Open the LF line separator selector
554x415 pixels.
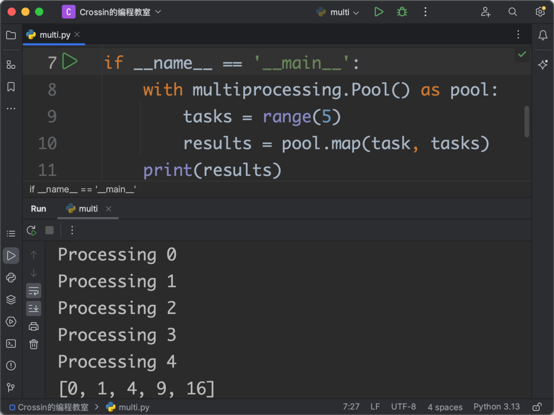point(375,407)
